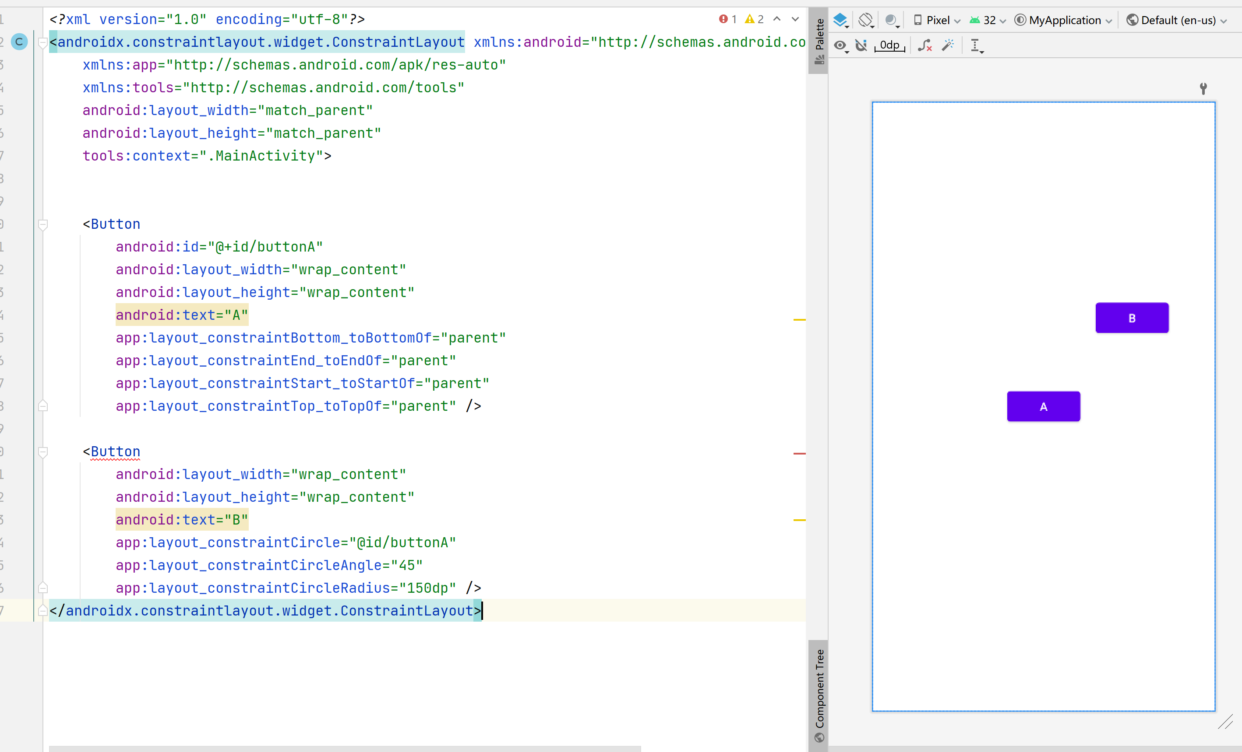Click the horizontal scrollbar under the code
Screen dimensions: 1242x752
[x=344, y=749]
